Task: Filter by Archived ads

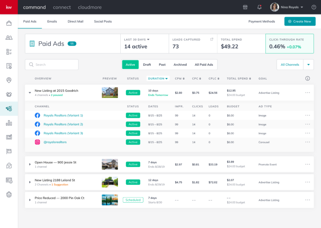Action: pos(180,65)
